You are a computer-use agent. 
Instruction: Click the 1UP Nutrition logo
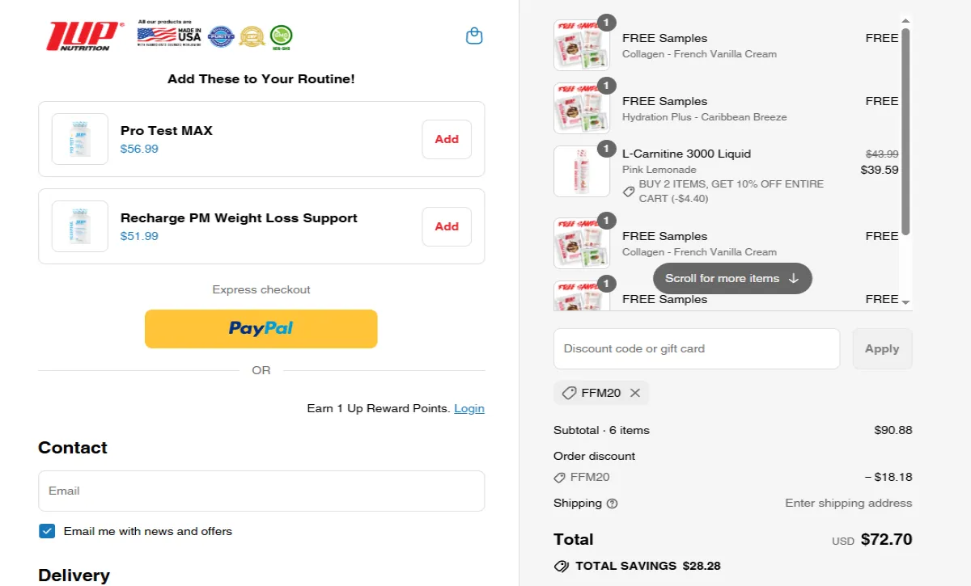click(x=81, y=36)
